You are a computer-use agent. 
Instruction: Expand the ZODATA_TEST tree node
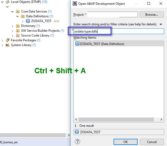click(23, 21)
